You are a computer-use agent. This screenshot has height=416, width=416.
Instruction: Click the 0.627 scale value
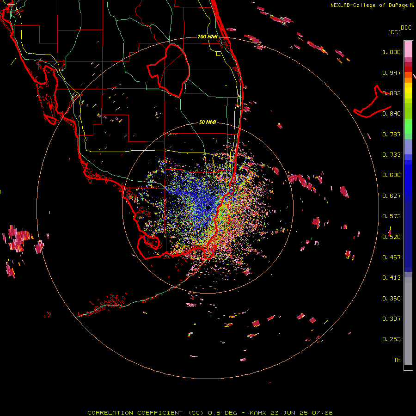pos(392,196)
